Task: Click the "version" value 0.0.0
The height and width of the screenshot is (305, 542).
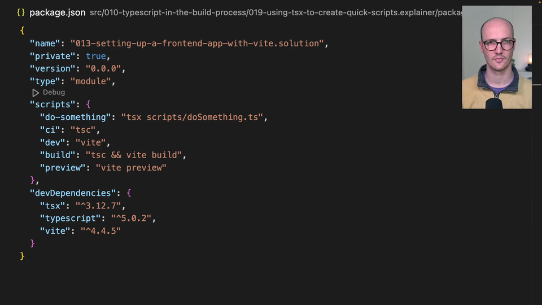Action: (x=103, y=69)
